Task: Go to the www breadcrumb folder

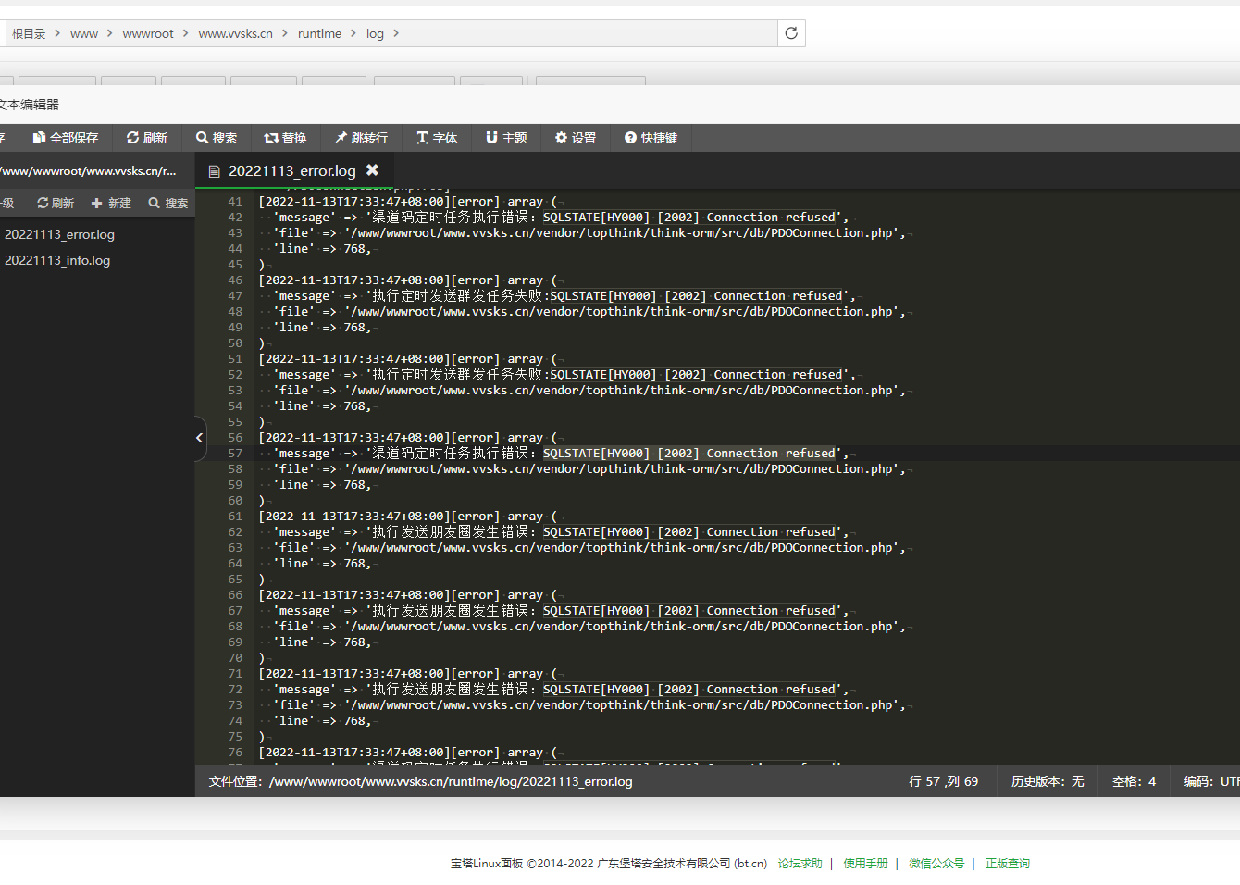Action: coord(84,33)
